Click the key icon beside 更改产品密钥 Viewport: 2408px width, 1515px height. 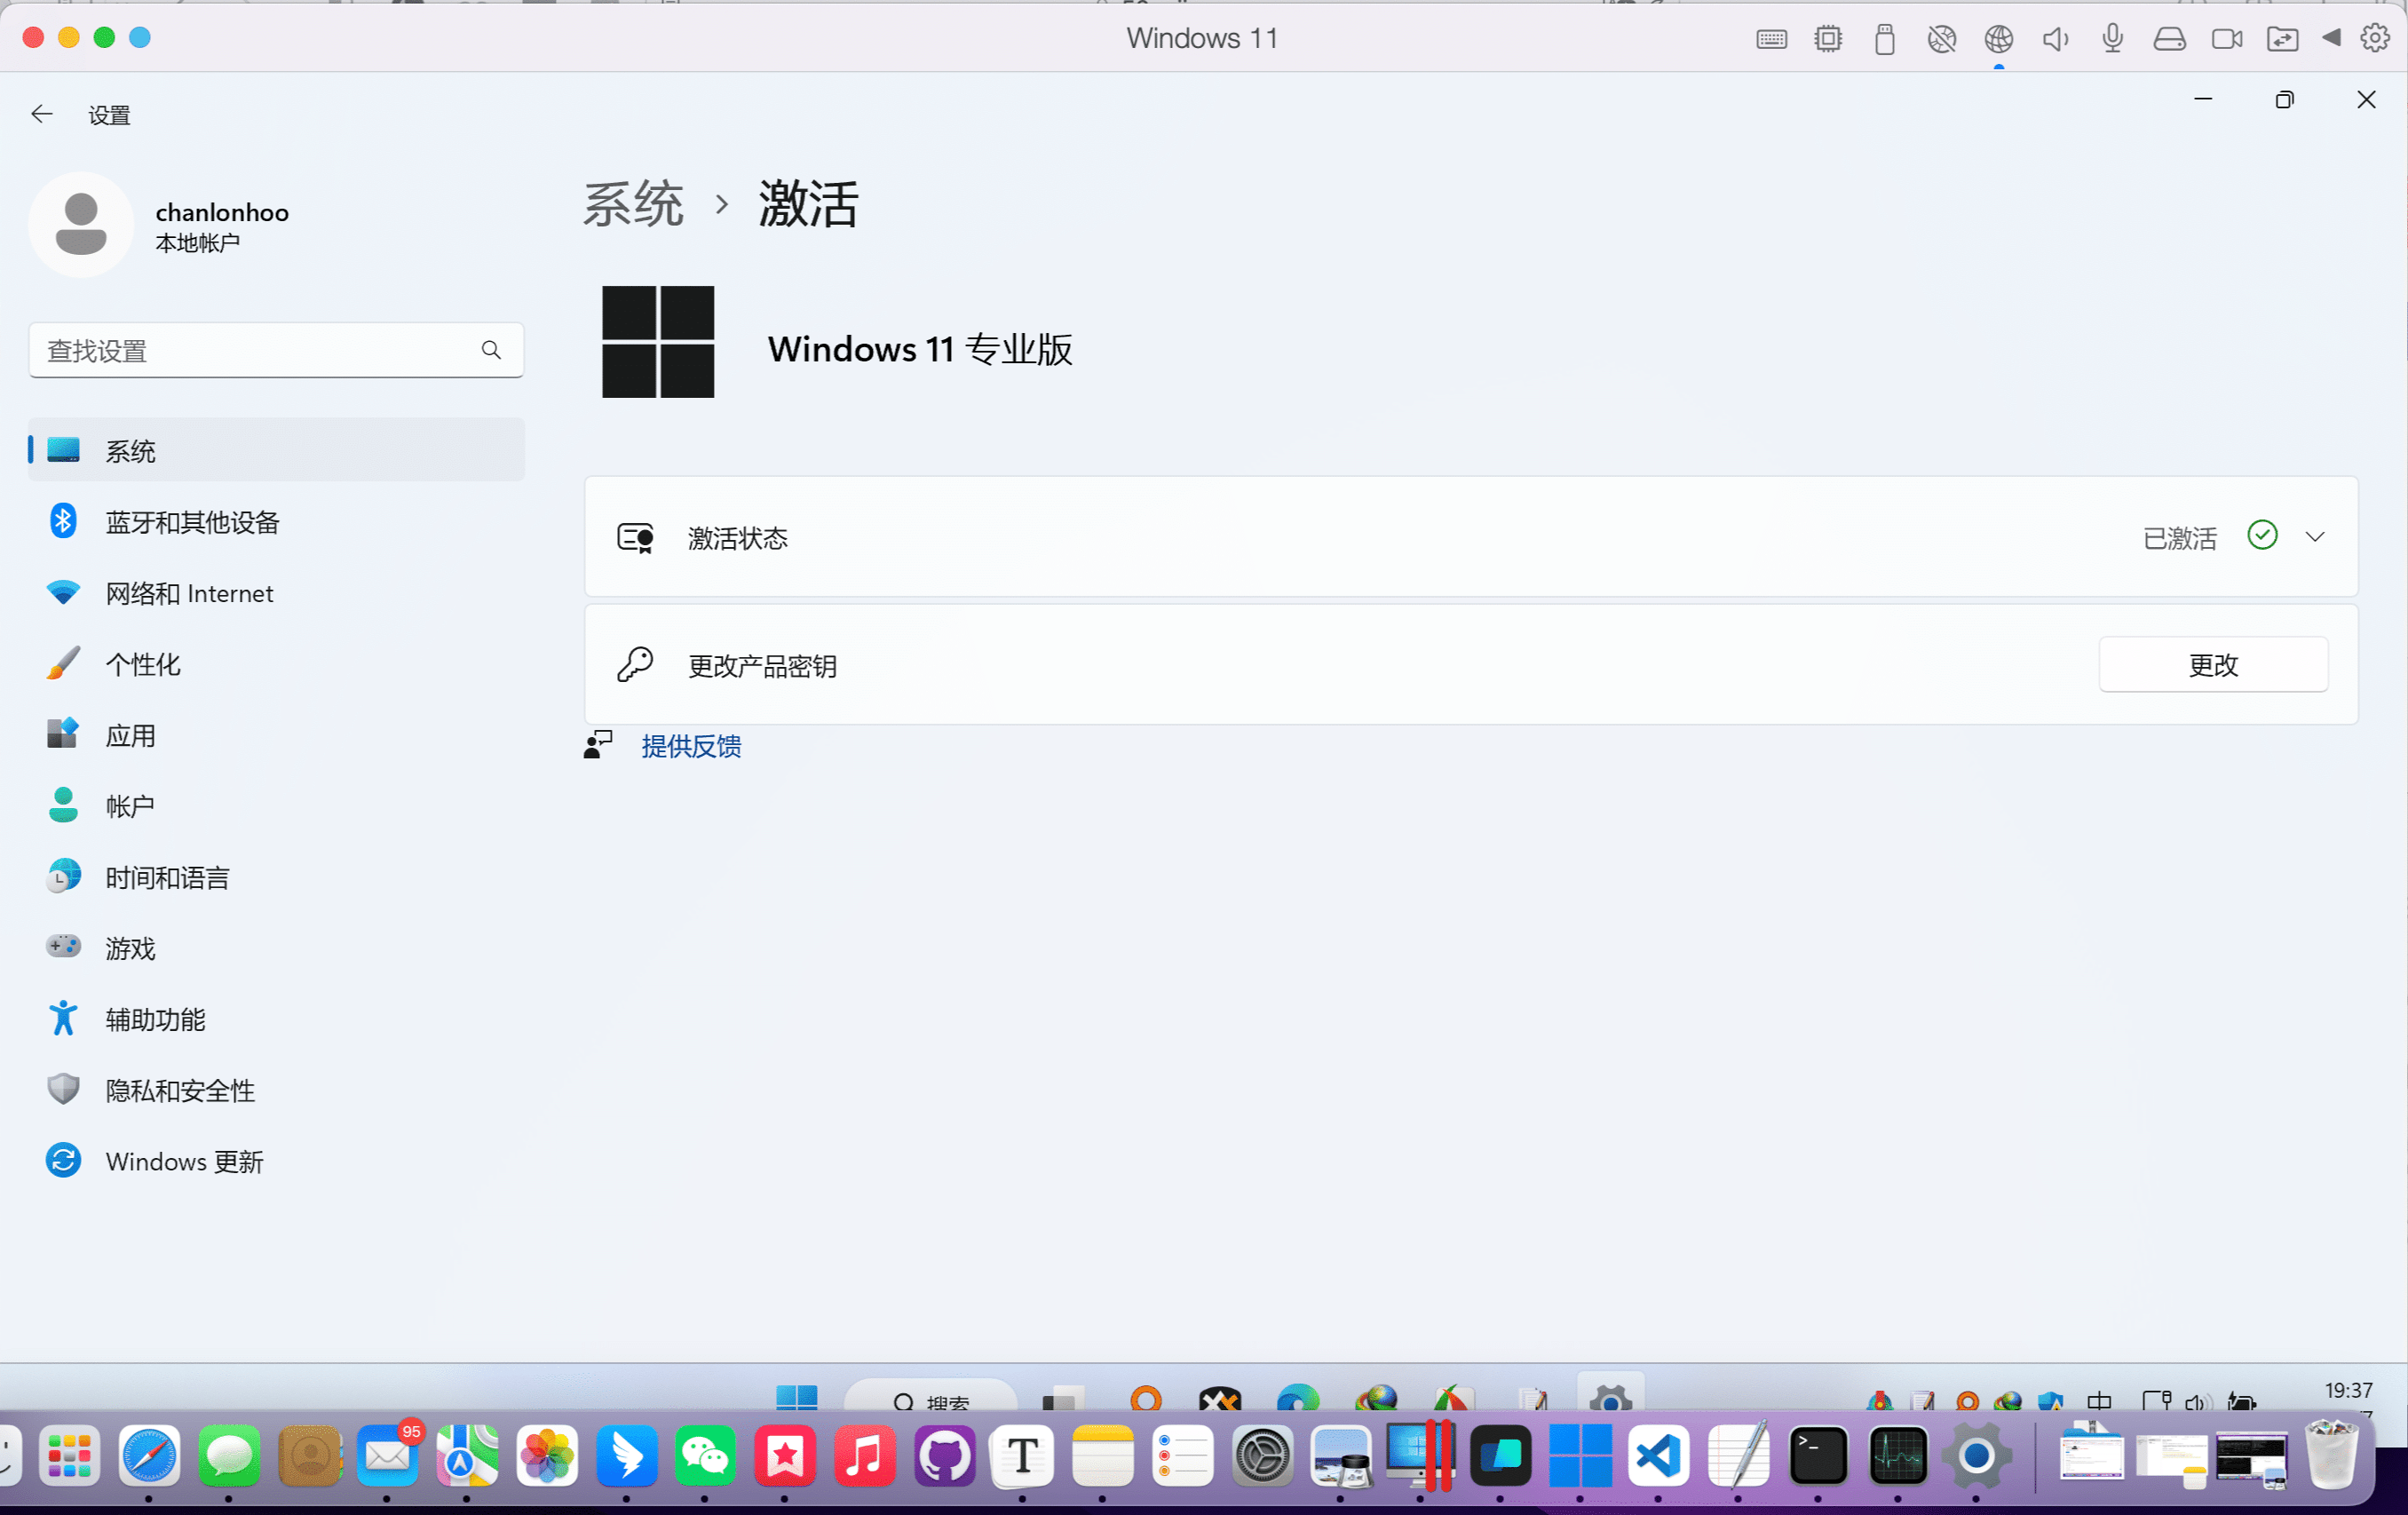click(x=635, y=664)
